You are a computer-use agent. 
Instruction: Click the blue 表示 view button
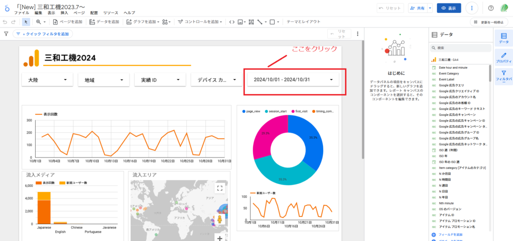[x=448, y=8]
